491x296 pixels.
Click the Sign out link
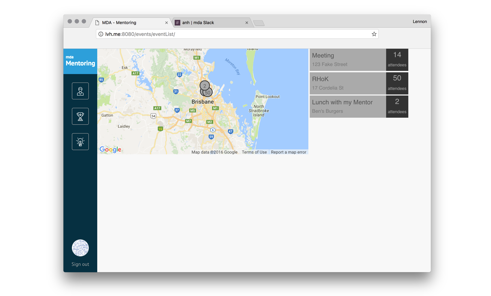pyautogui.click(x=80, y=264)
